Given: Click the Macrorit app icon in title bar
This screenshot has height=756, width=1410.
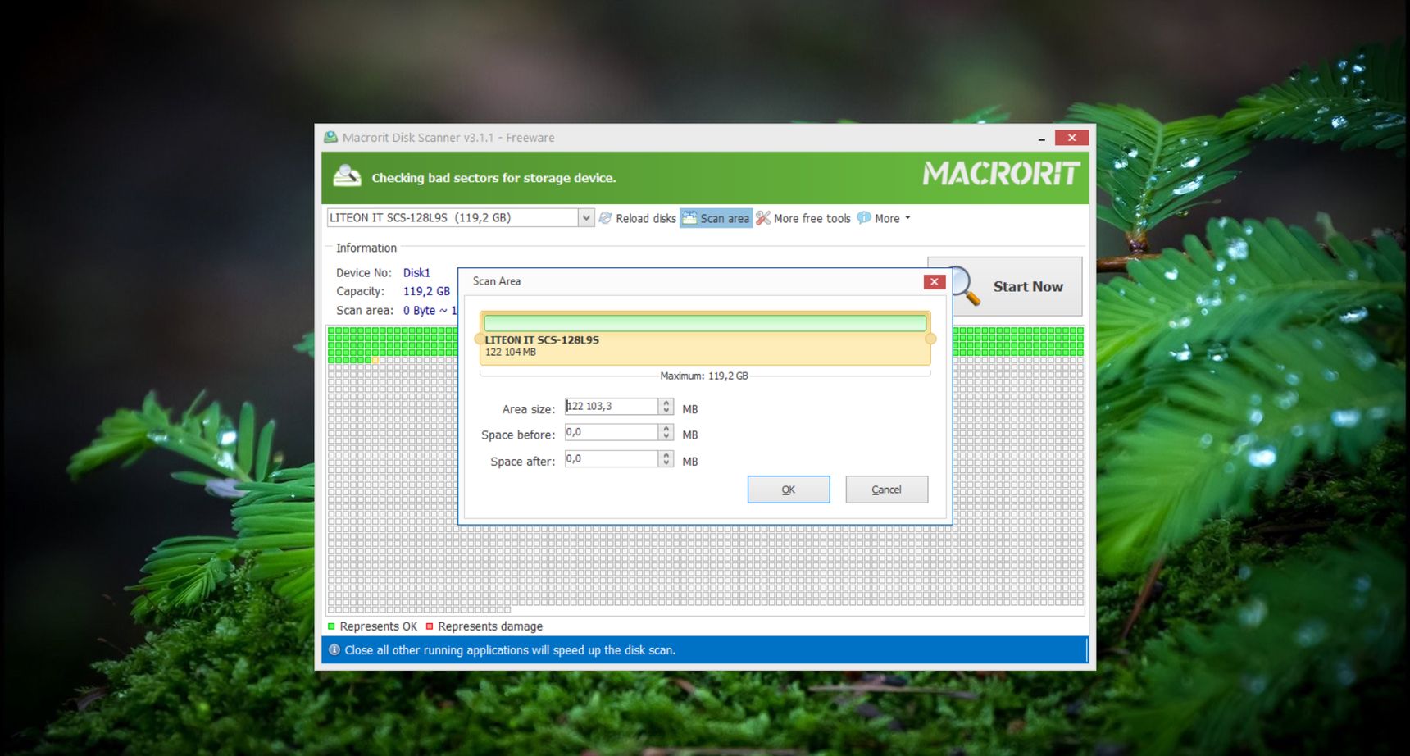Looking at the screenshot, I should tap(330, 138).
